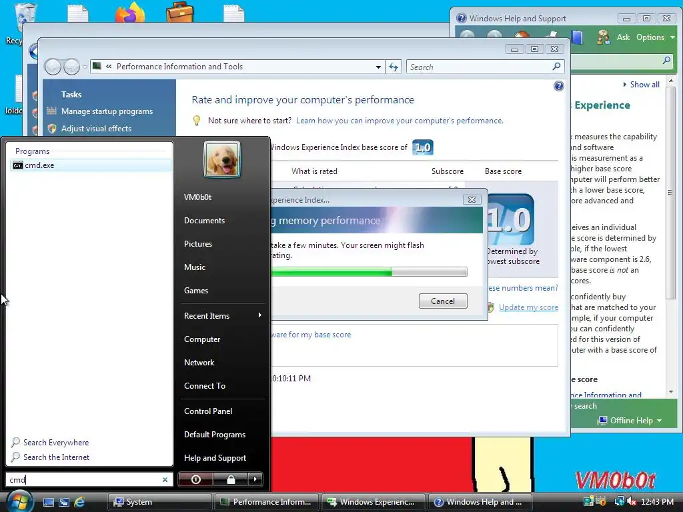The height and width of the screenshot is (512, 683).
Task: Click the Performance Information help question icon
Action: click(x=558, y=86)
